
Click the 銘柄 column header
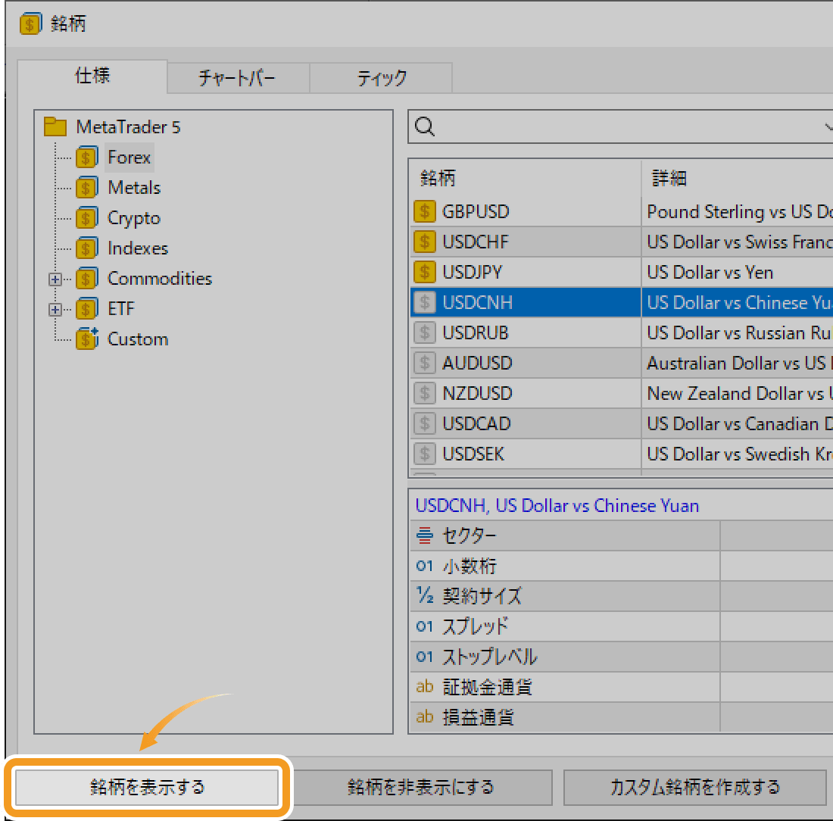[526, 178]
